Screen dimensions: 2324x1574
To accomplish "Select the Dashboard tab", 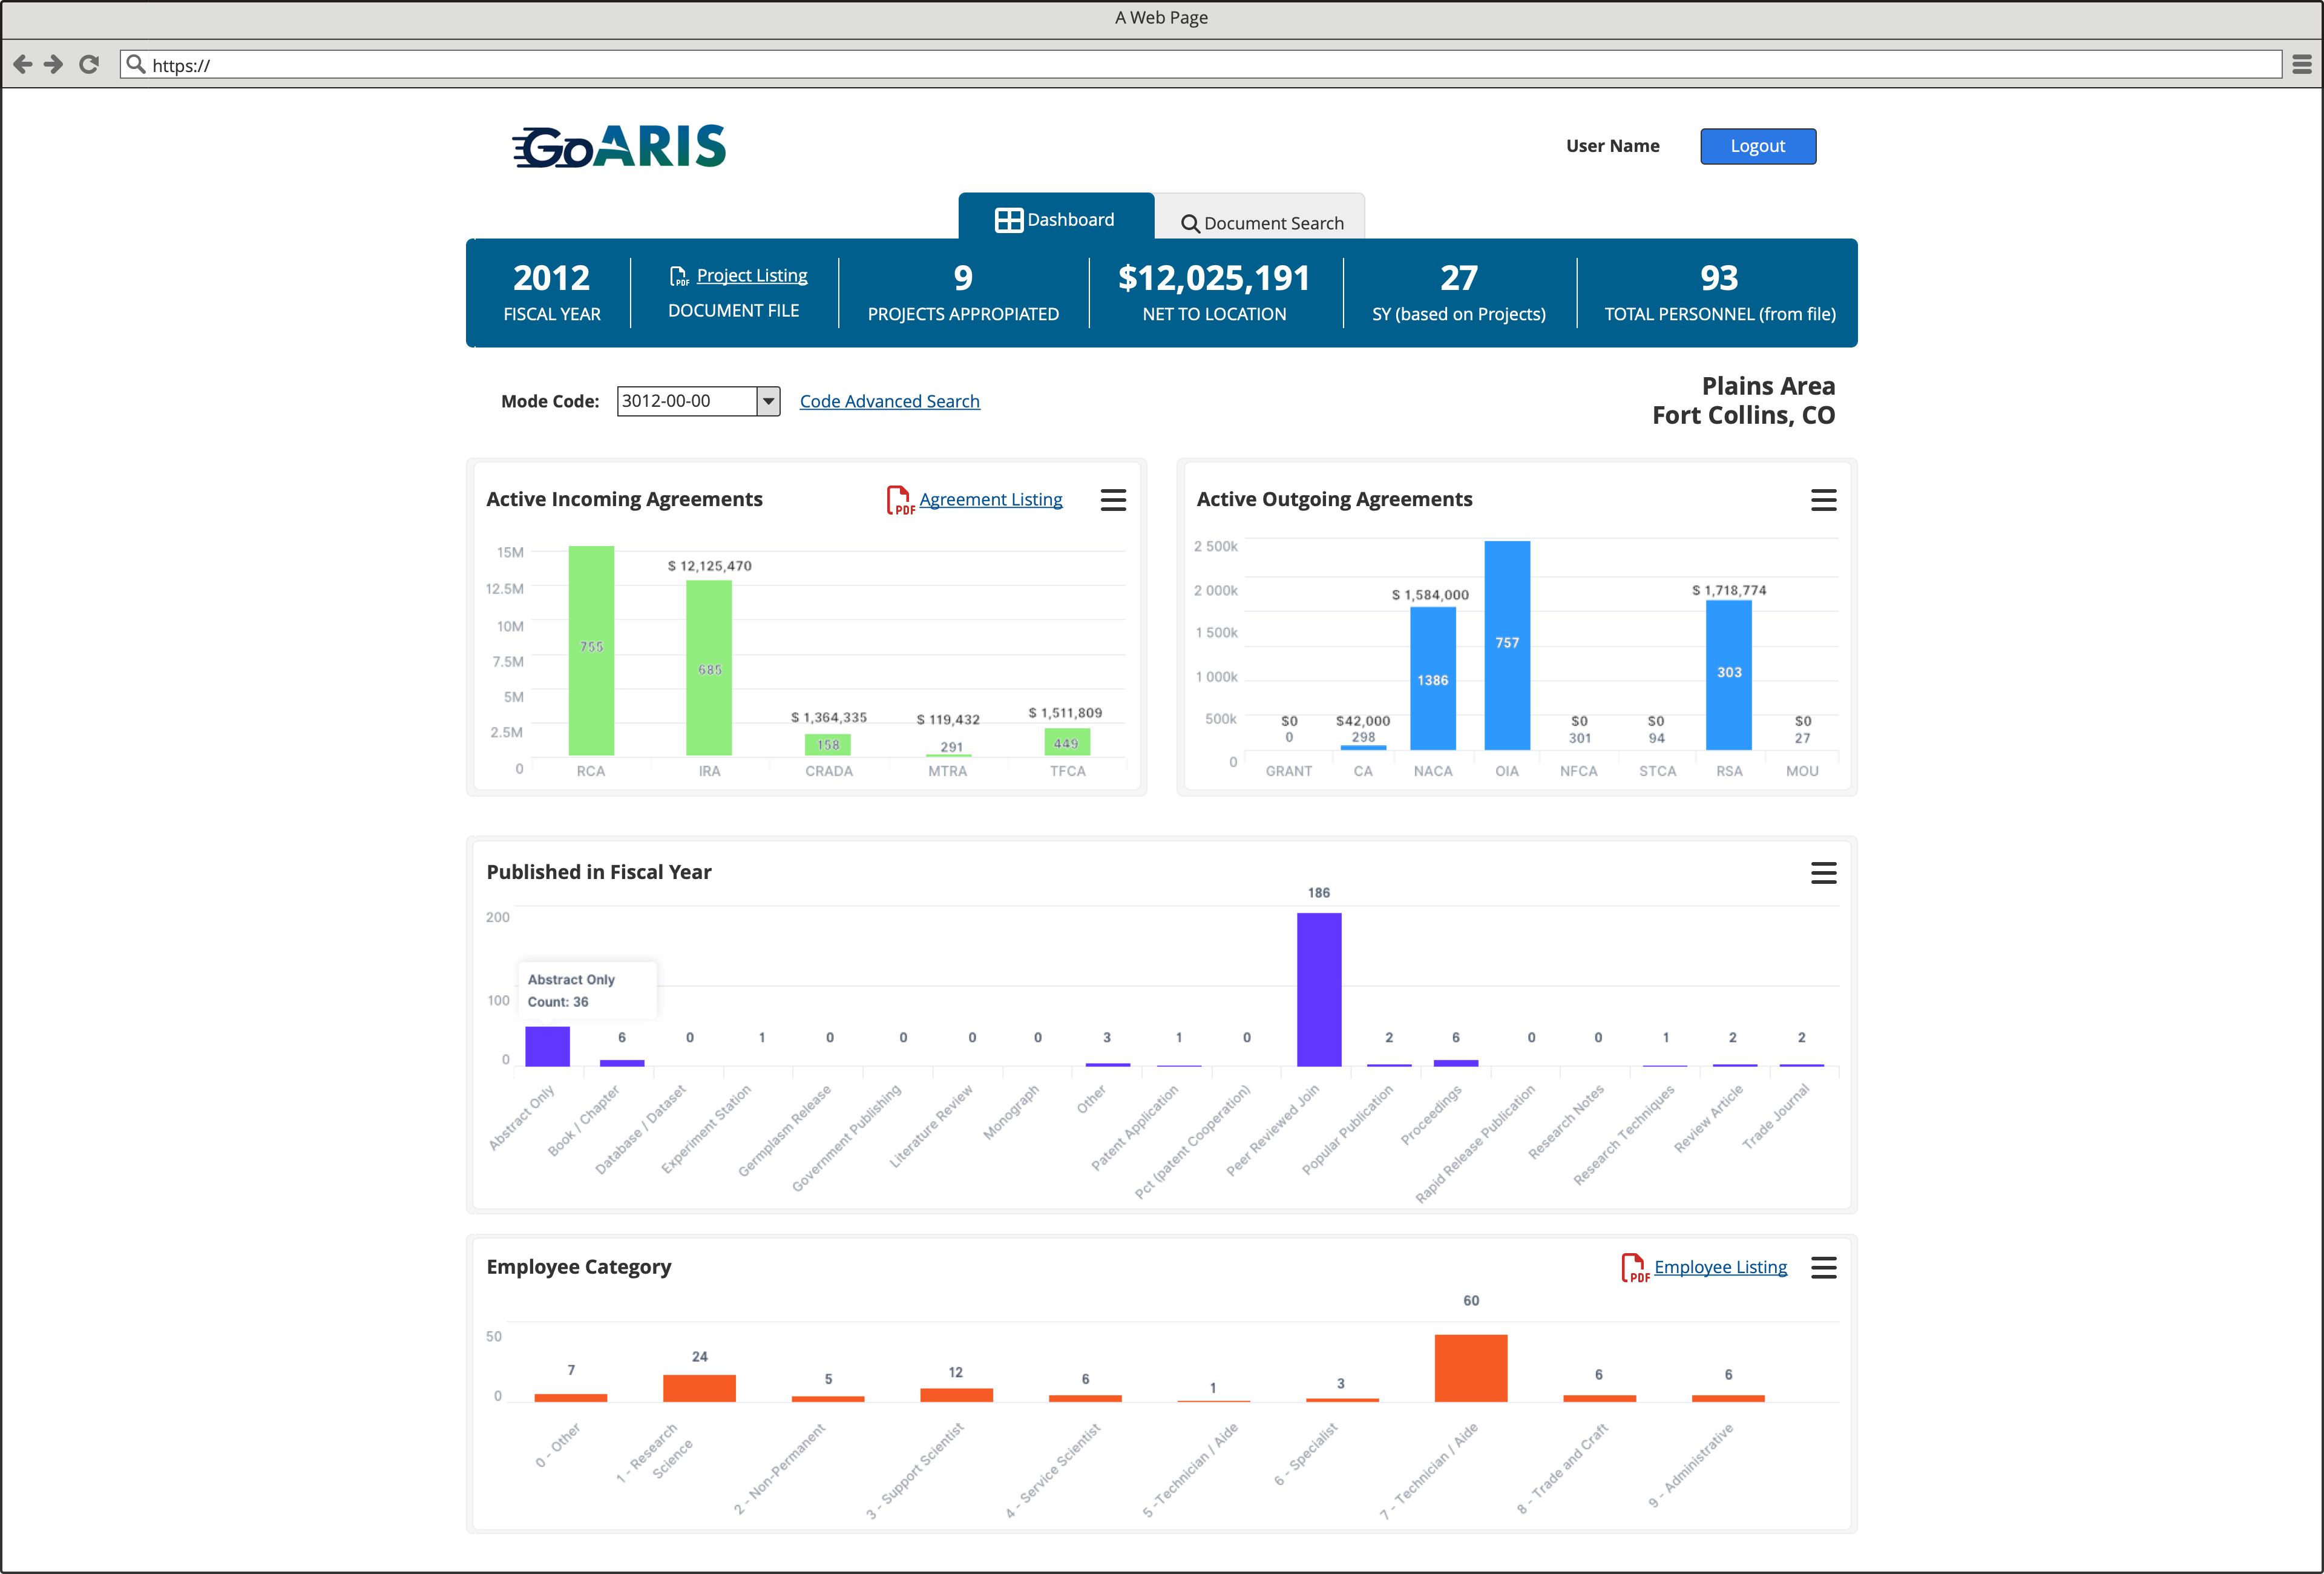I will pos(1057,218).
